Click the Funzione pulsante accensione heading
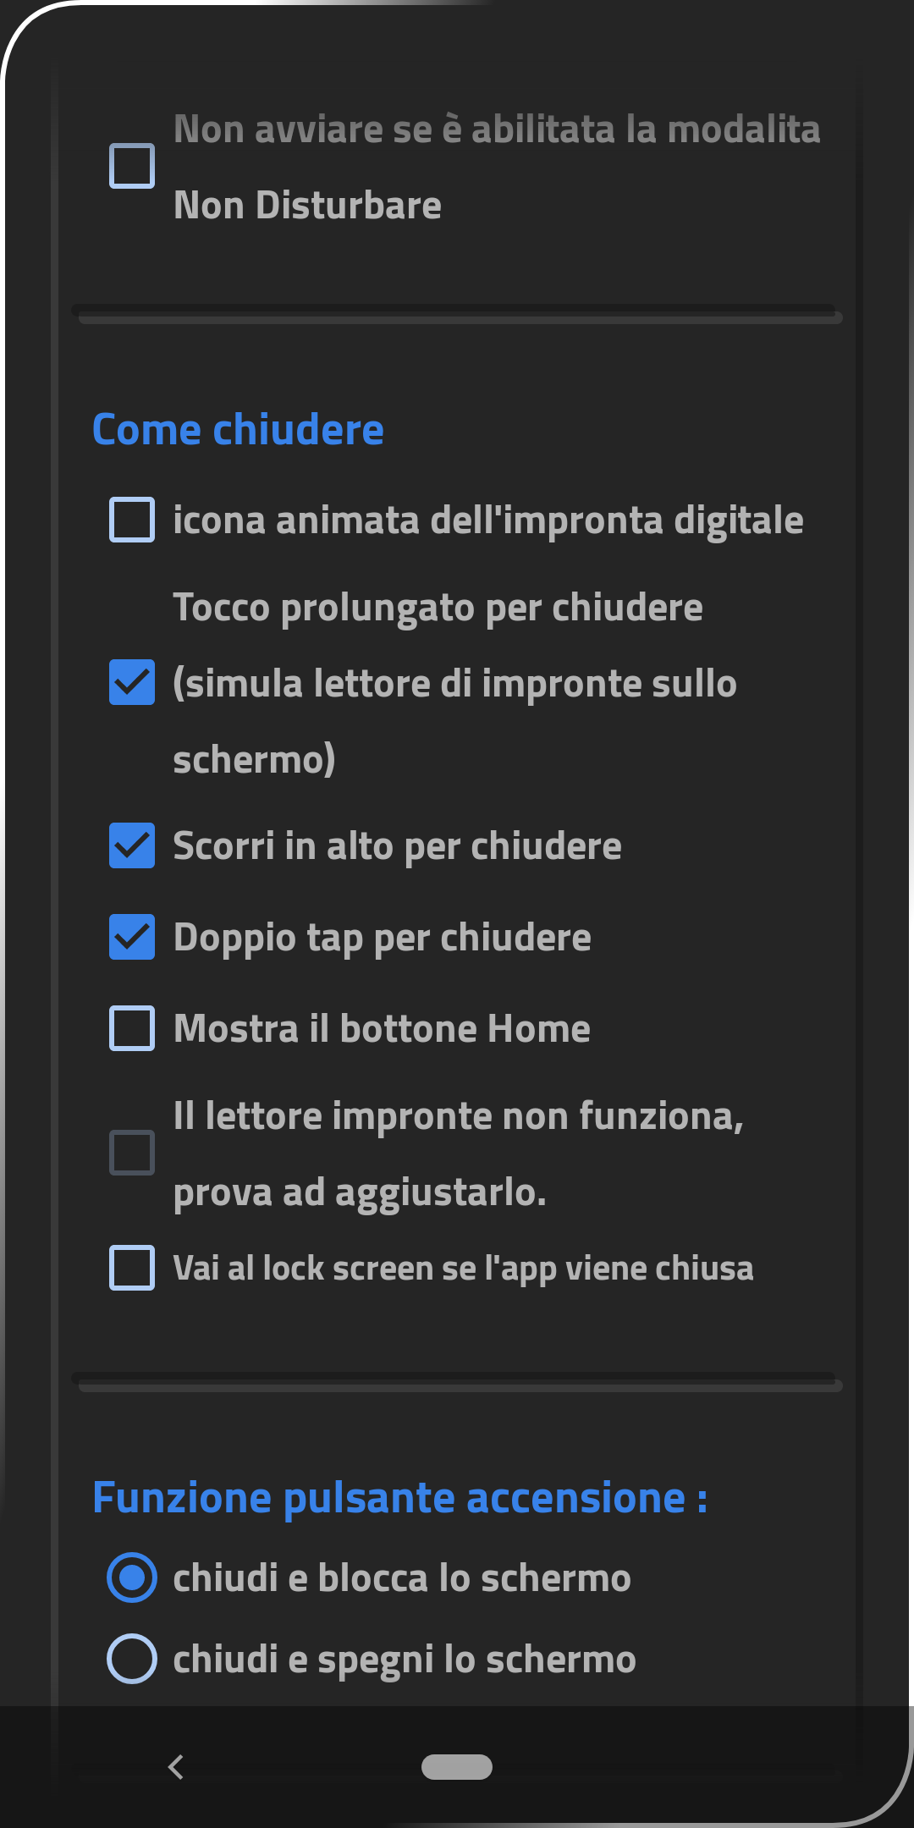 coord(399,1497)
